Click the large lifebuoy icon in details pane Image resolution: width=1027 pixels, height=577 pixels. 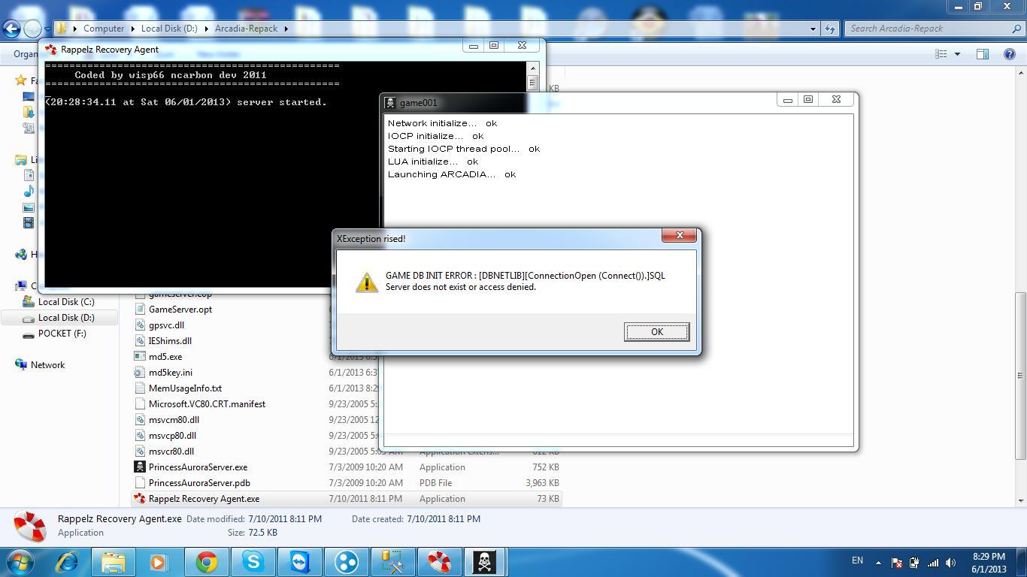(x=30, y=527)
